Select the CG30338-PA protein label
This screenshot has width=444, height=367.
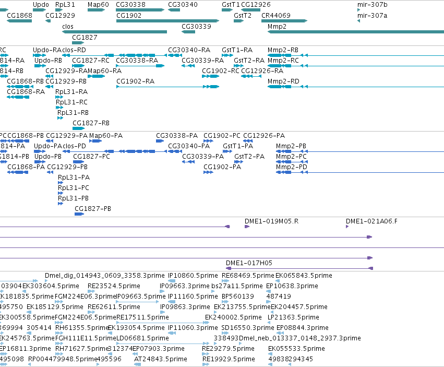coord(177,135)
